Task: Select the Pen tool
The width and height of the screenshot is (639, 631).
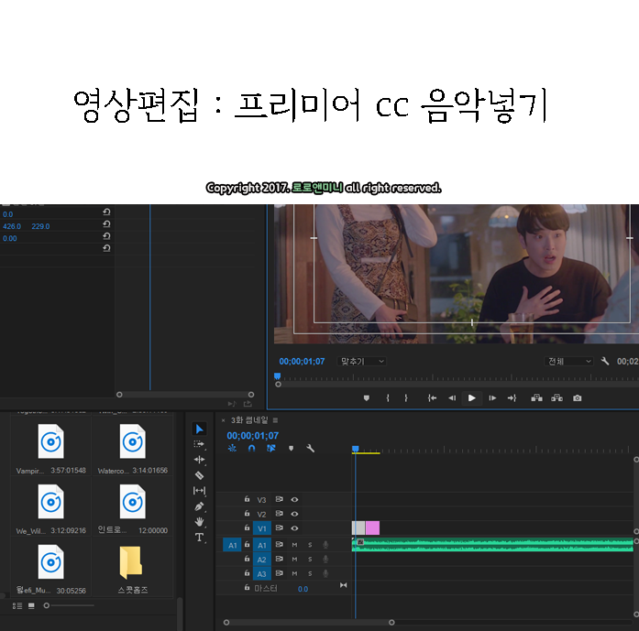Action: pos(199,506)
